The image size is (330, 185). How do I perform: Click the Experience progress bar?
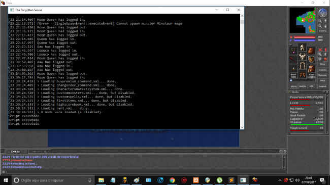pyautogui.click(x=307, y=100)
